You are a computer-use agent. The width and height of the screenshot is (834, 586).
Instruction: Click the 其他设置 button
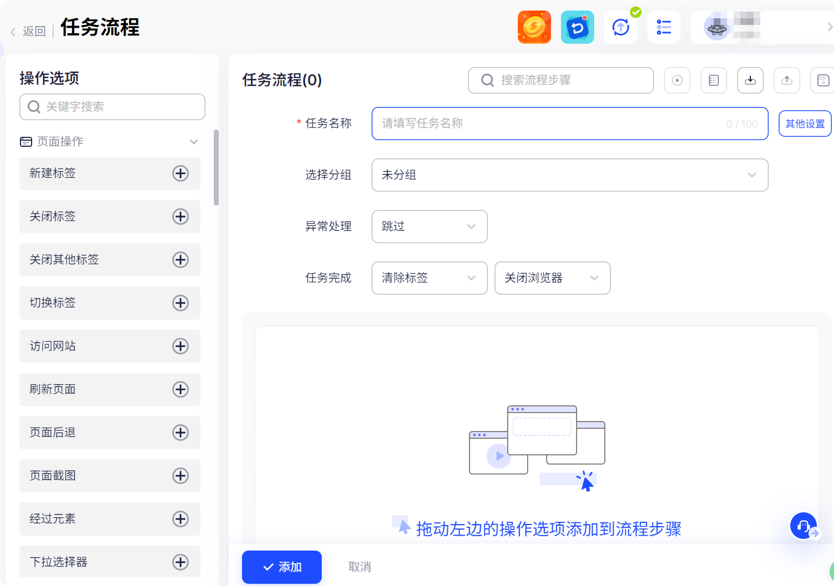point(805,124)
